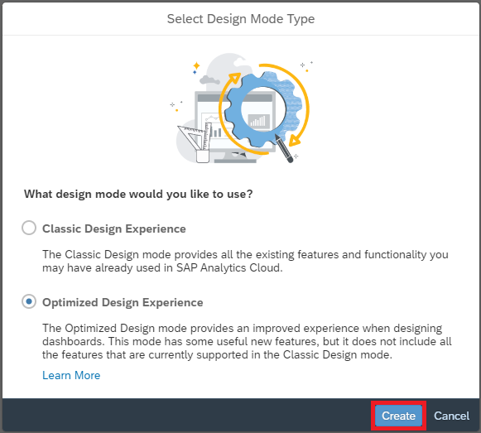Click the 'What design mode' question heading
The image size is (481, 433).
138,194
